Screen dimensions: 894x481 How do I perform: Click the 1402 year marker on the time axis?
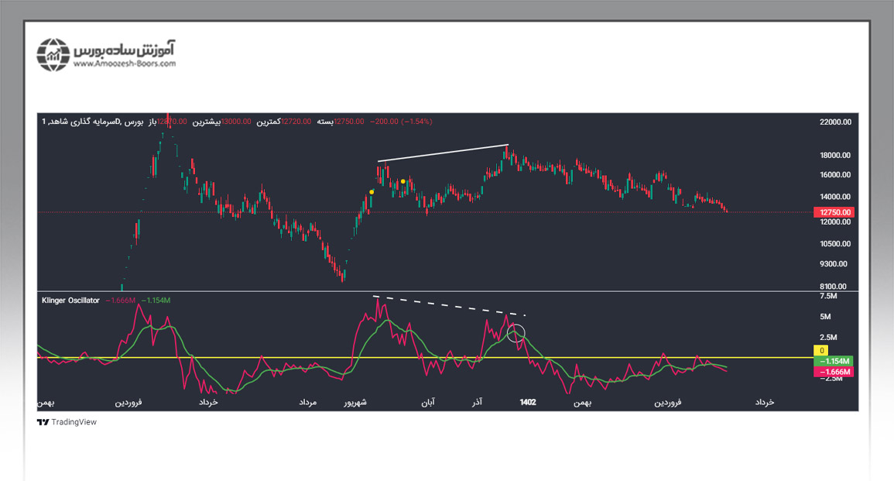(x=528, y=402)
